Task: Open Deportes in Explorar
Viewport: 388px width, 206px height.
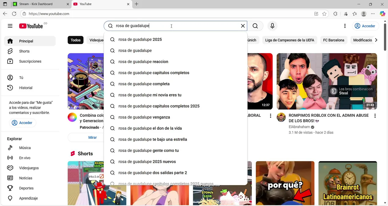Action: coord(30,188)
